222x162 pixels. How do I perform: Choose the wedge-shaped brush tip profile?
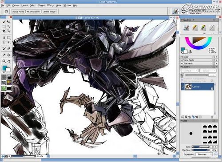tap(215, 142)
